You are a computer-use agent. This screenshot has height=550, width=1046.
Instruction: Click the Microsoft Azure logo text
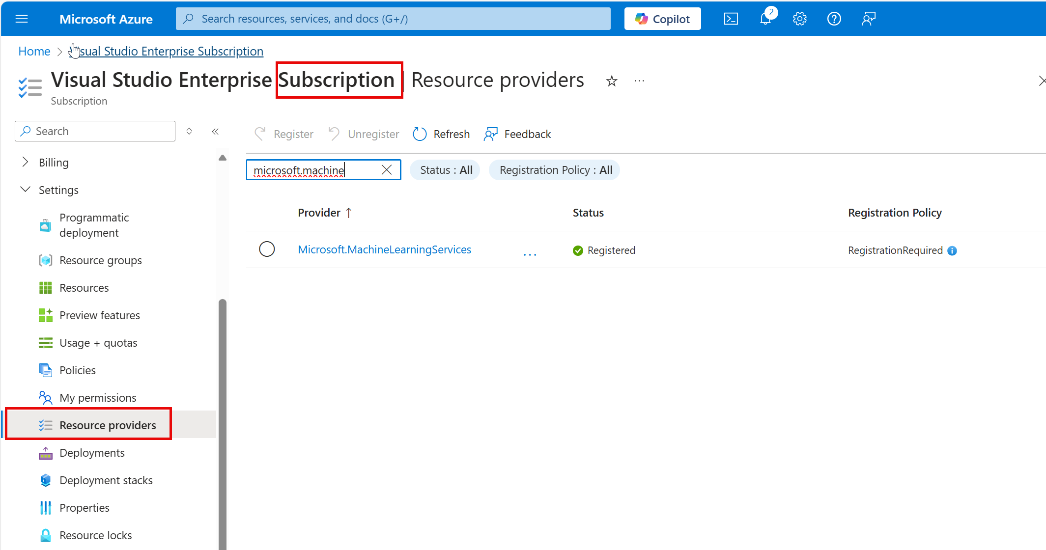[106, 19]
